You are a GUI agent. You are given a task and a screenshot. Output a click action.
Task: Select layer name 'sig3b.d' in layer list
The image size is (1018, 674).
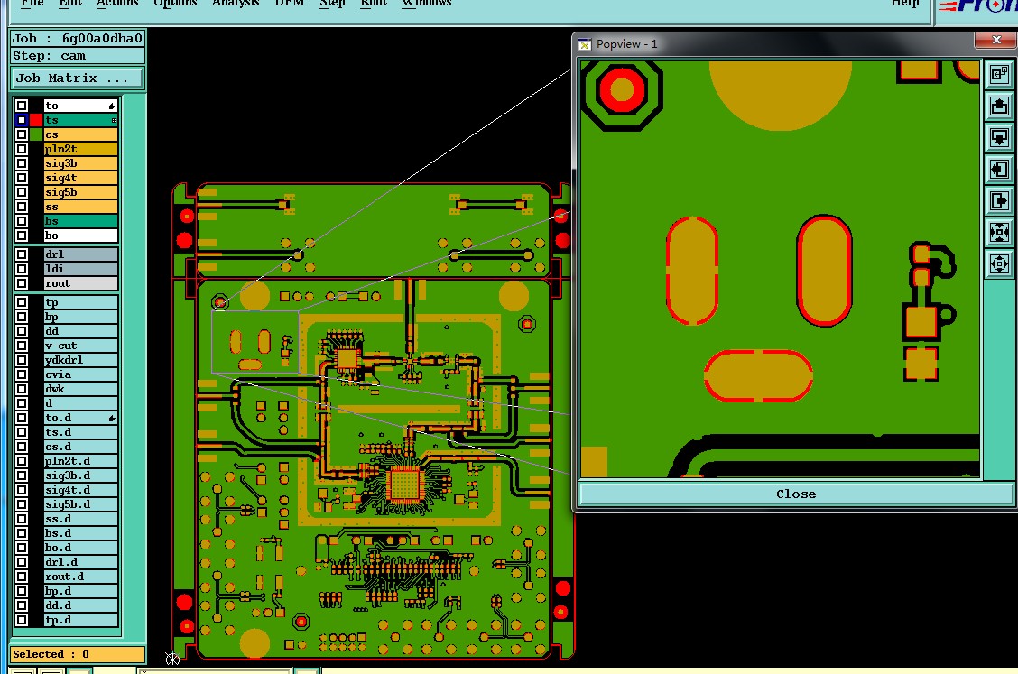pyautogui.click(x=80, y=476)
